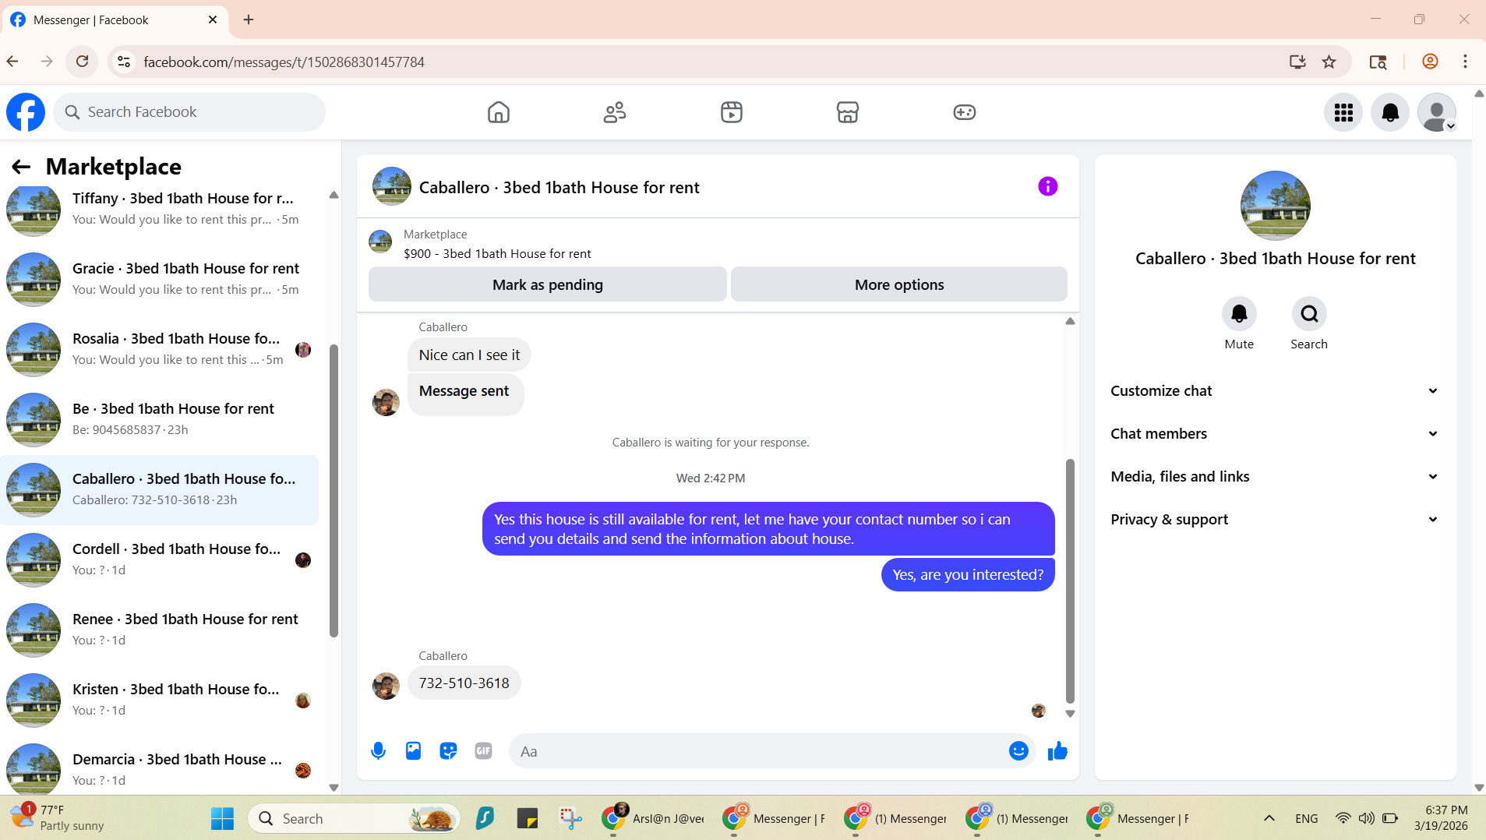Open Chrome three-dot menu
This screenshot has height=840, width=1486.
1465,62
